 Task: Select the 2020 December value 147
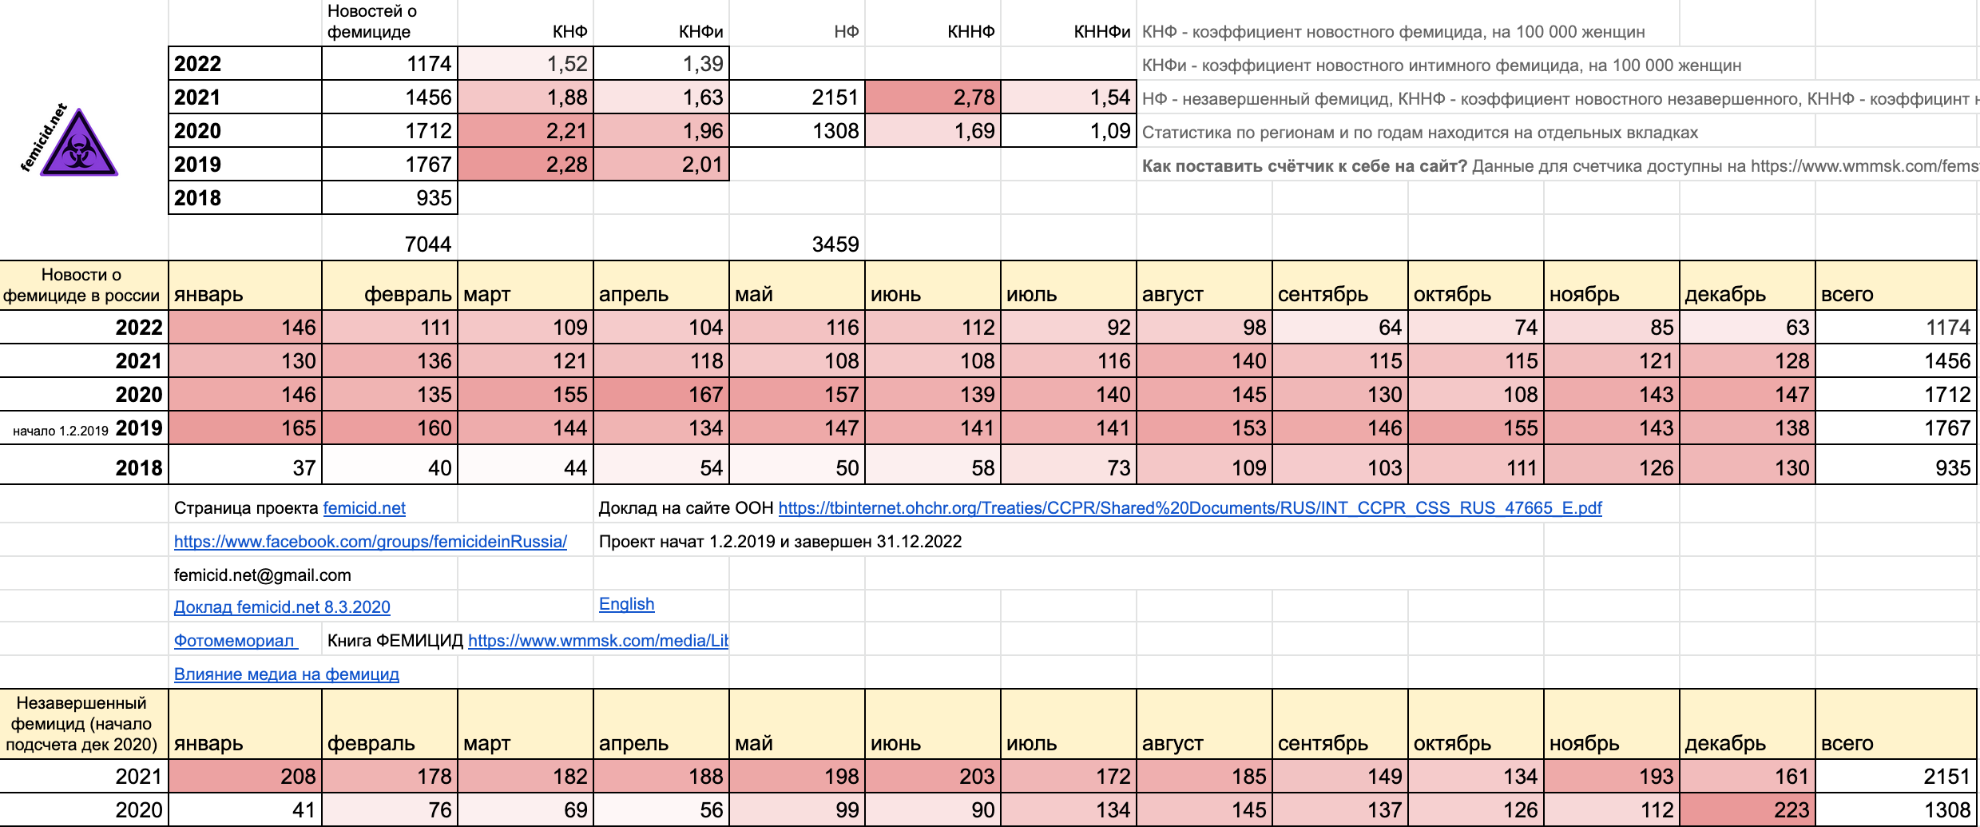pyautogui.click(x=1748, y=394)
